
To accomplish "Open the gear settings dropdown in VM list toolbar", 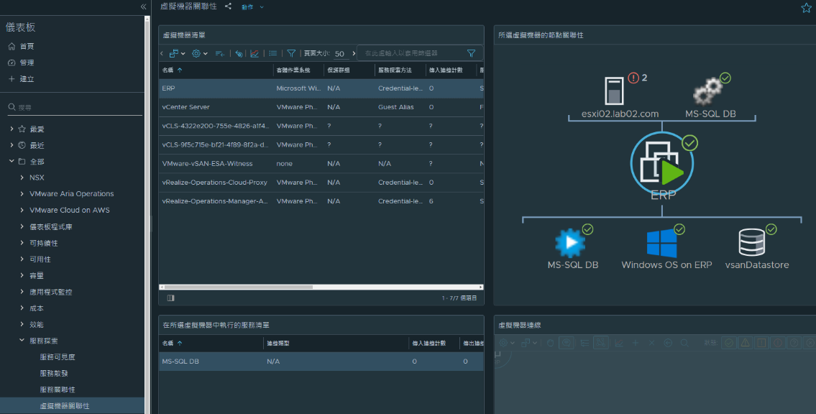I will click(x=199, y=53).
